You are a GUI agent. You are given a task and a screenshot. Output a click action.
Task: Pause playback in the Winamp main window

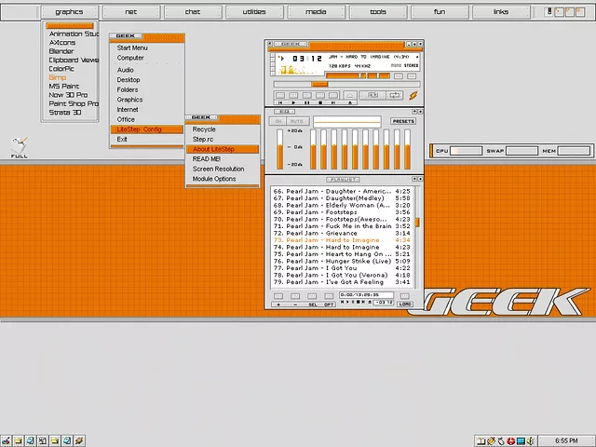[306, 95]
